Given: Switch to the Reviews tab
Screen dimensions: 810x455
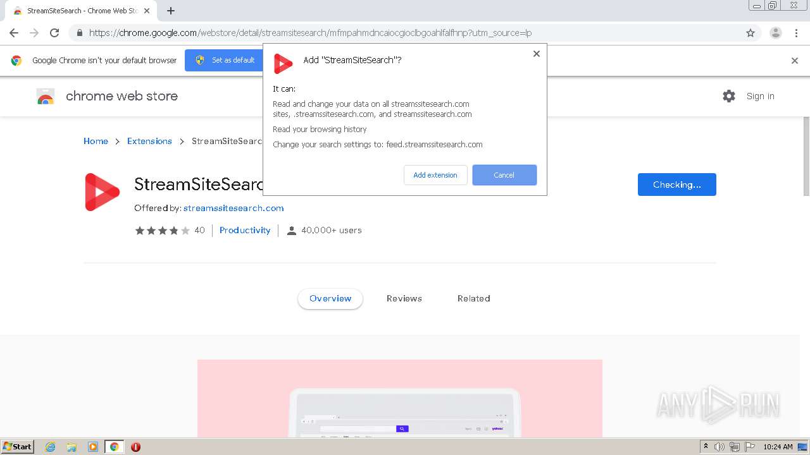Looking at the screenshot, I should coord(404,298).
